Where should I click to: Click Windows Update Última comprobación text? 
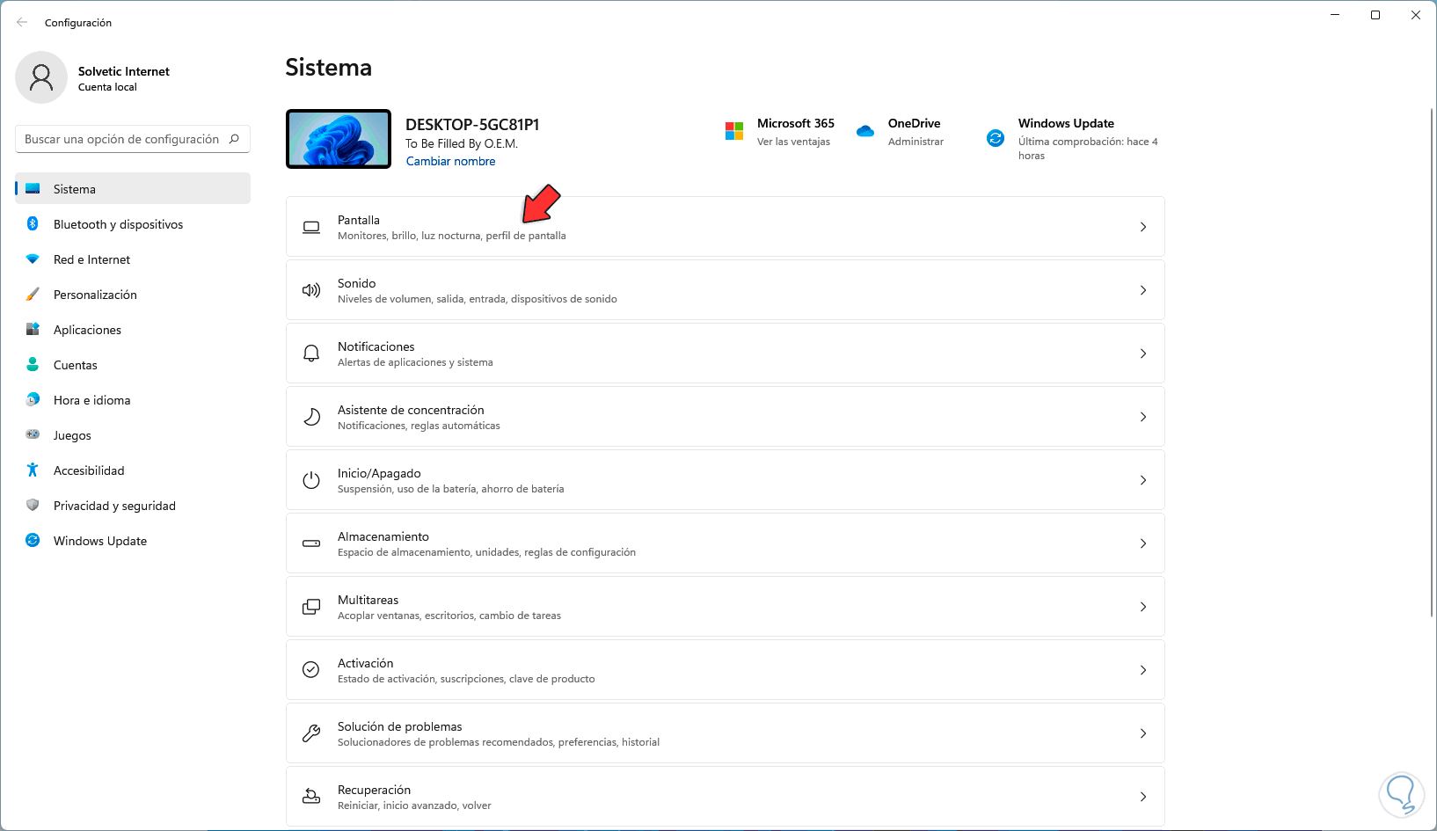(x=1088, y=149)
